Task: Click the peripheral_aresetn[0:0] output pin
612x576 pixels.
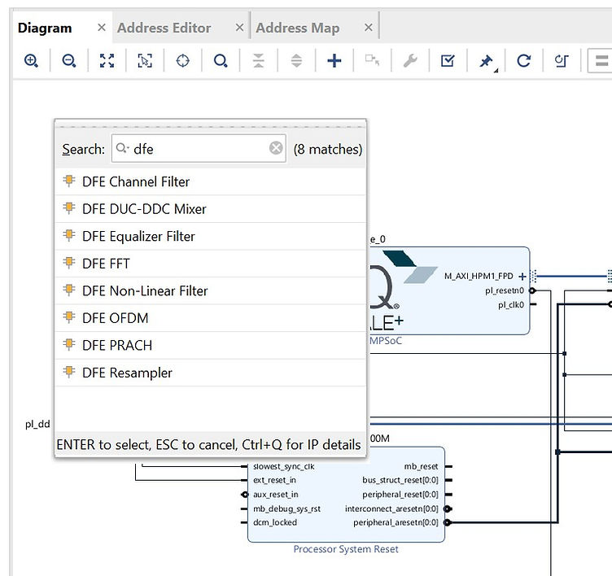Action: click(x=448, y=522)
